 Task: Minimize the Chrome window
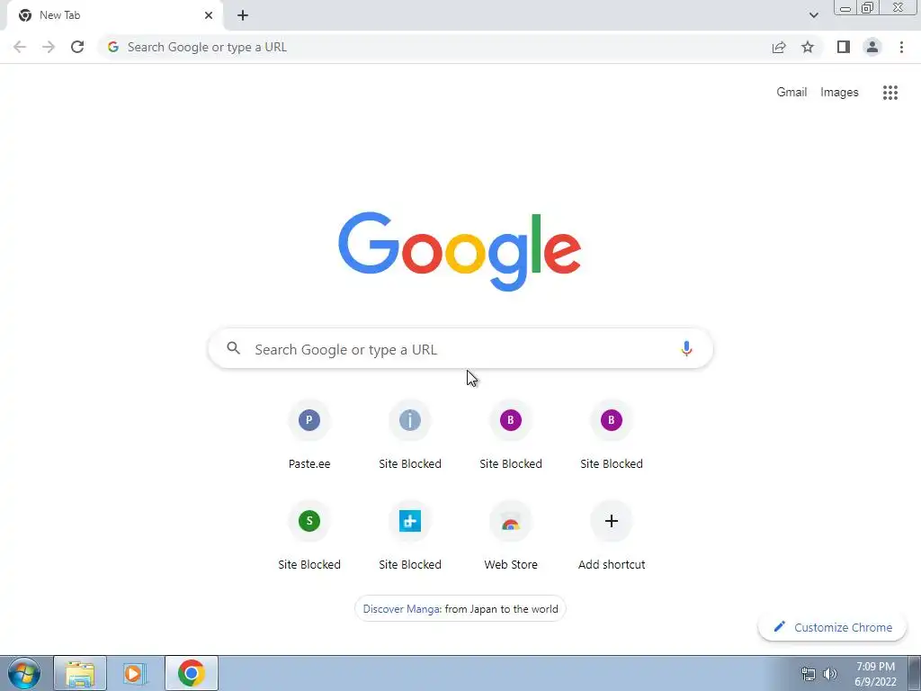pos(845,8)
